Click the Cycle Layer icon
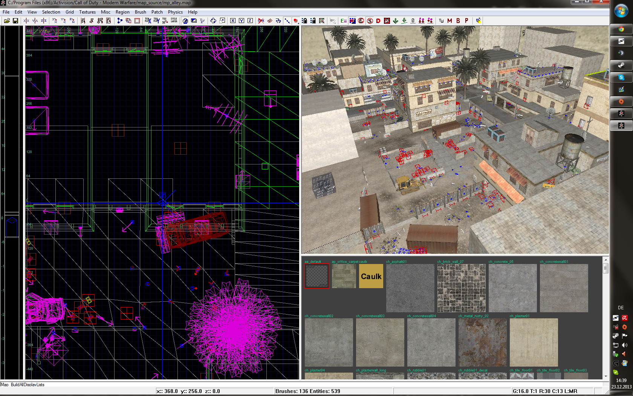The width and height of the screenshot is (633, 396). (174, 21)
